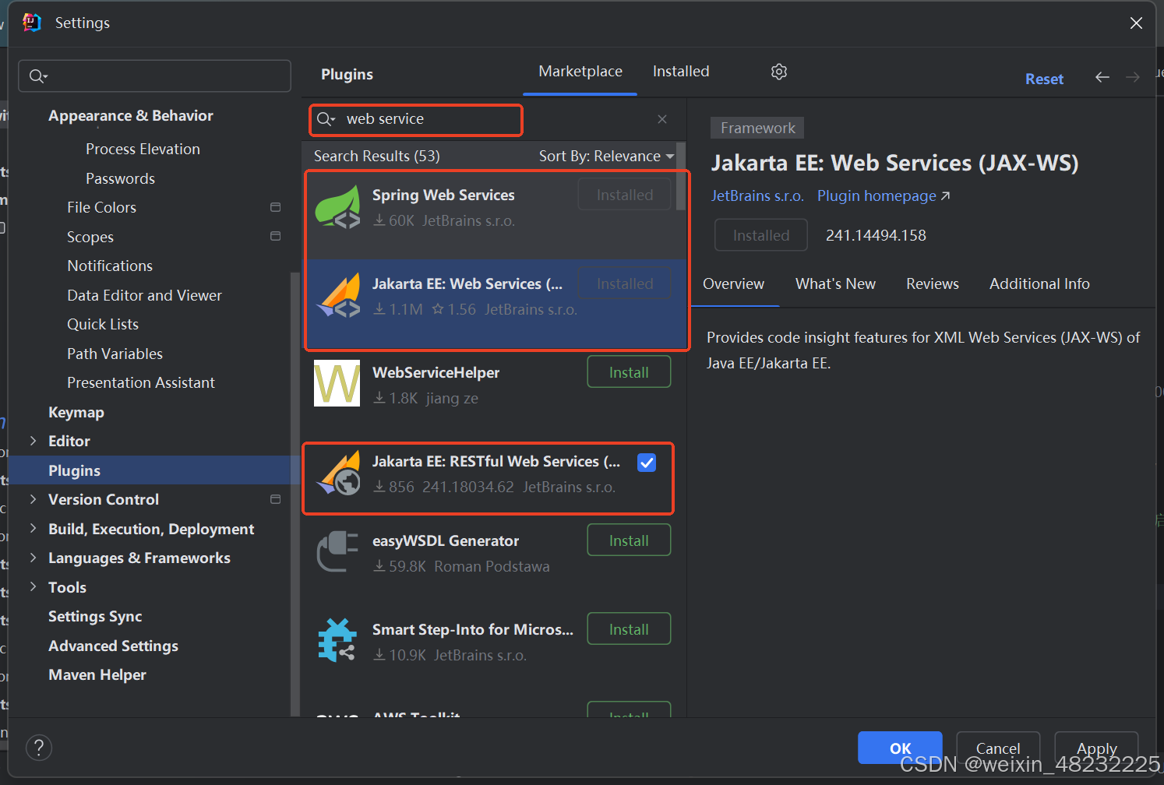
Task: Click the Reset link
Action: (1044, 79)
